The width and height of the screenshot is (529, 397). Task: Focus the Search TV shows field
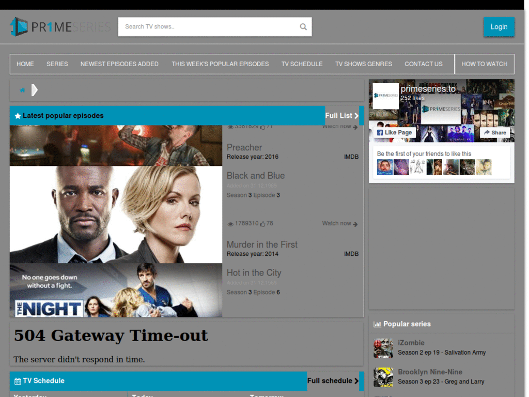click(x=214, y=27)
